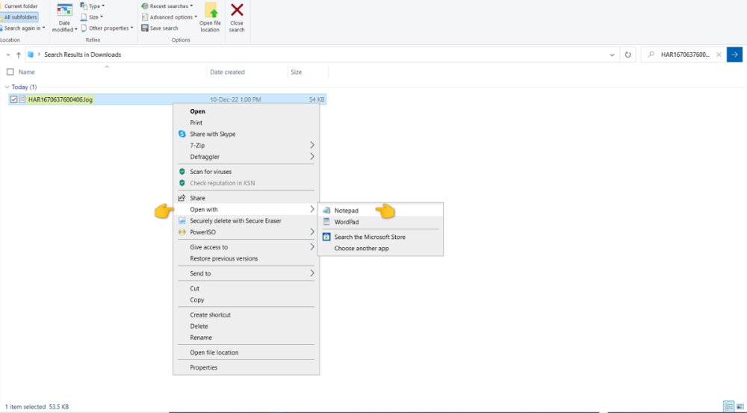The image size is (747, 413).
Task: Click the Open file location ribbon icon
Action: coord(210,11)
